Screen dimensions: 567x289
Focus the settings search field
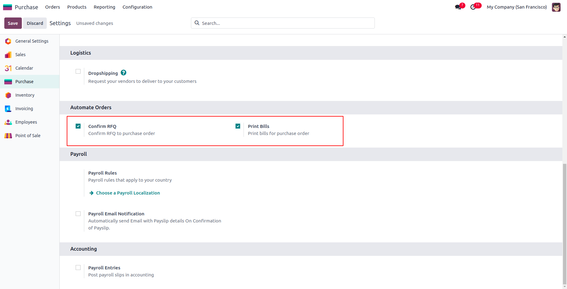tap(286, 23)
